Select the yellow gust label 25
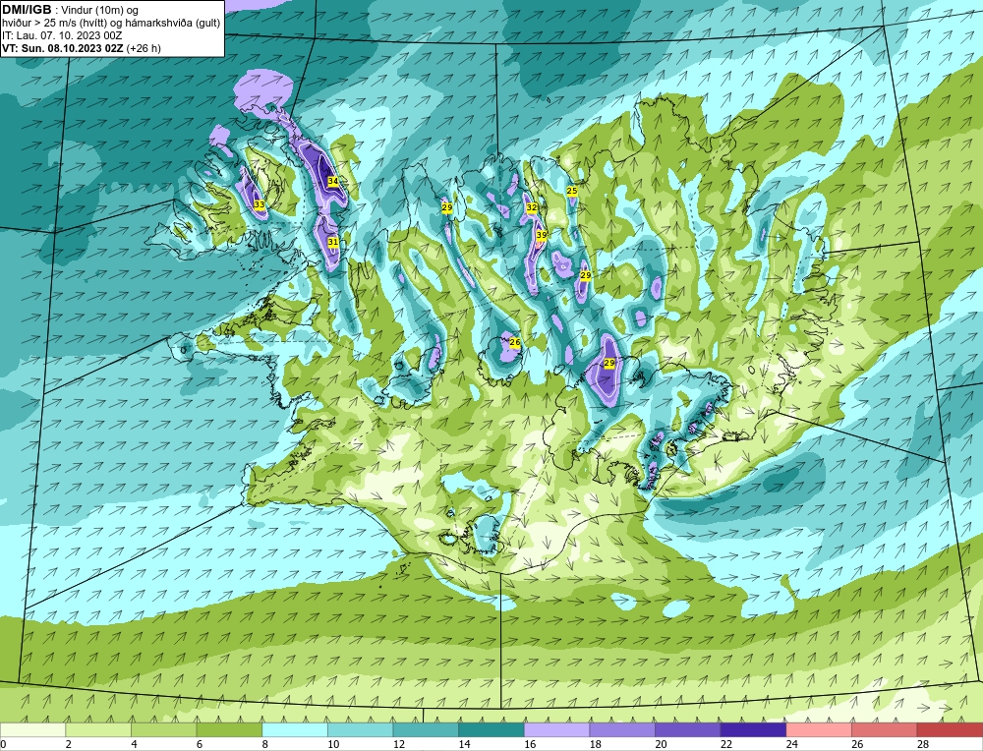This screenshot has width=983, height=751. click(572, 191)
